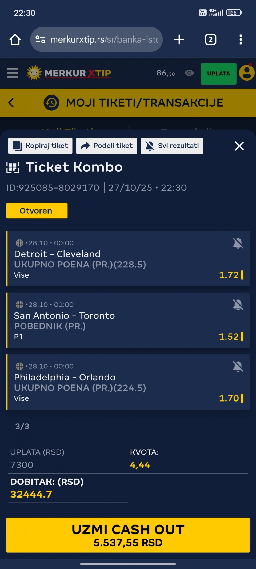256x569 pixels.
Task: Open the hamburger menu
Action: [13, 73]
